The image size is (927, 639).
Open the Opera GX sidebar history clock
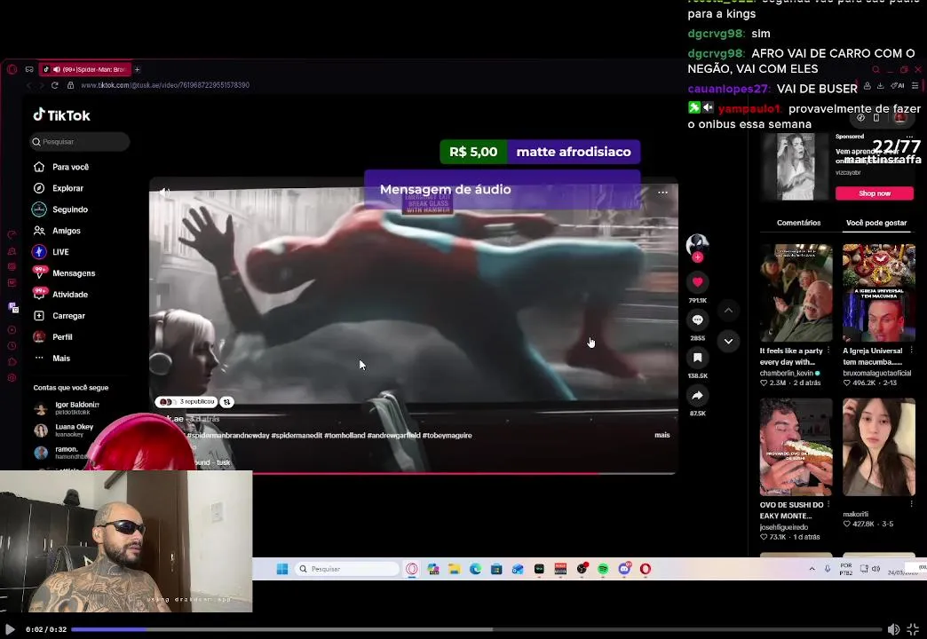[x=12, y=346]
